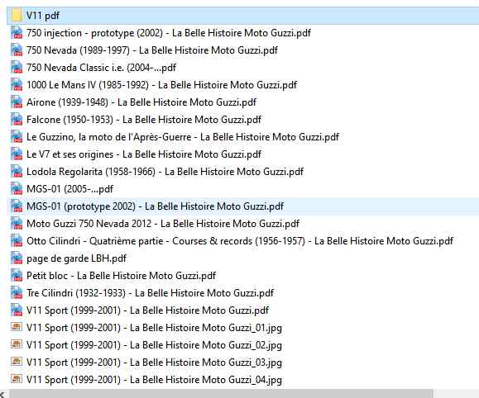Click PDF icon of V11 Sport (1999-2001) pdf
Viewport: 479px width, 398px height.
click(17, 310)
